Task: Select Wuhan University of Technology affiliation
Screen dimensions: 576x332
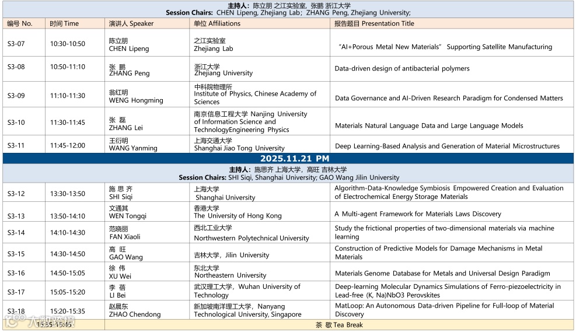Action: point(247,291)
